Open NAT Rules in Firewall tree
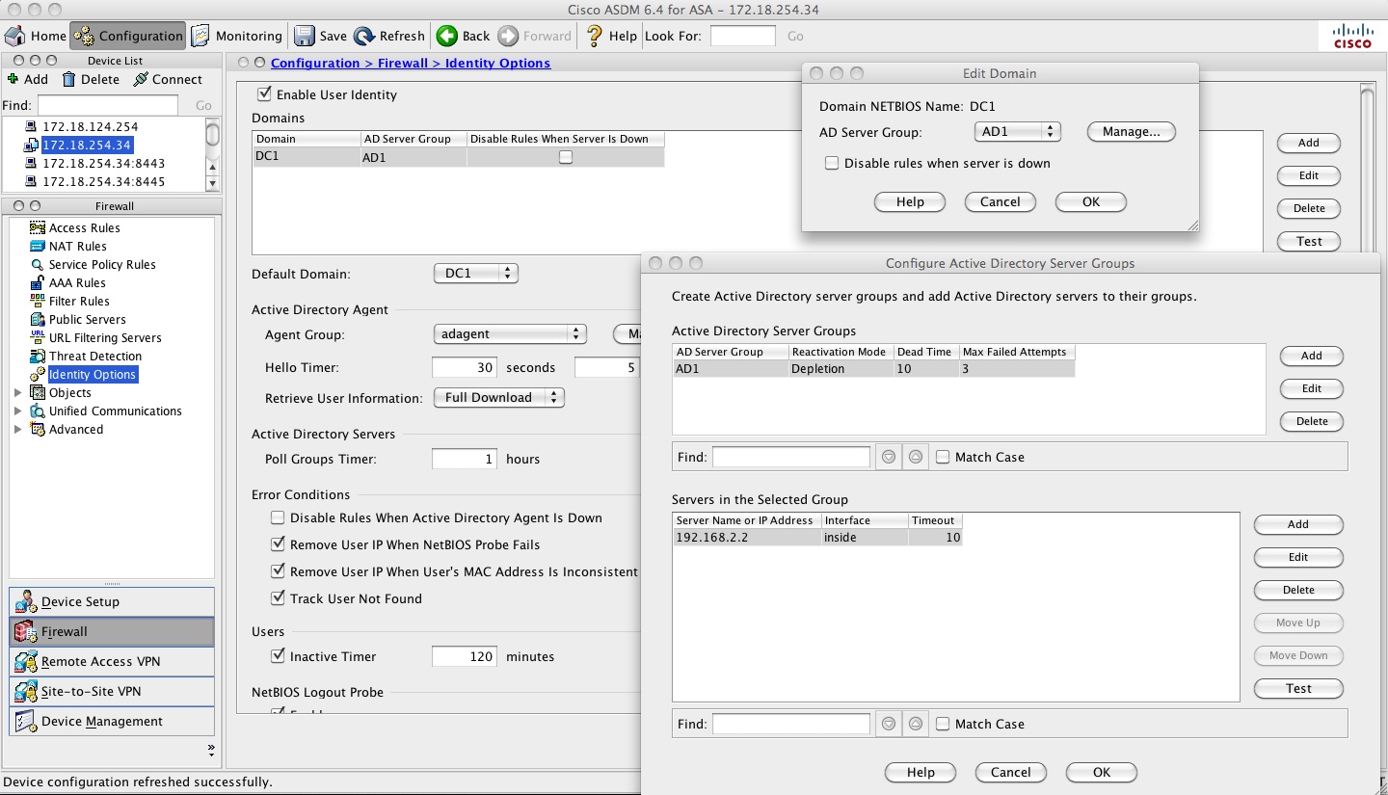The image size is (1388, 795). tap(68, 247)
